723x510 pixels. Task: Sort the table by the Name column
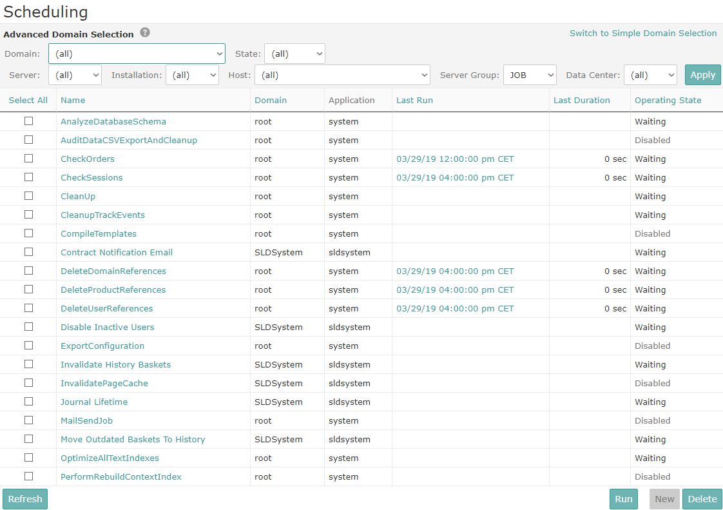pos(73,100)
